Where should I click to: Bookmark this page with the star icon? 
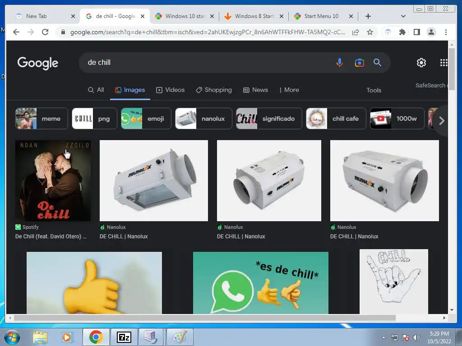(370, 32)
